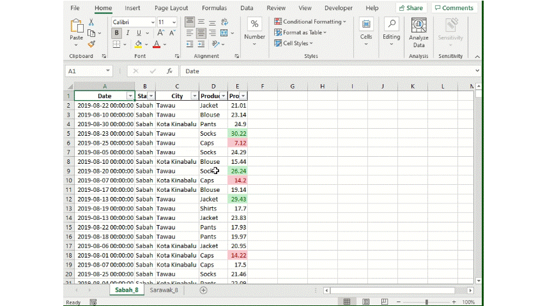545x306 pixels.
Task: Open the Date column filter dropdown
Action: coord(130,96)
